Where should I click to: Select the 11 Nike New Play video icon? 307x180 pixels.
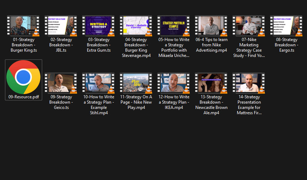[x=136, y=83]
